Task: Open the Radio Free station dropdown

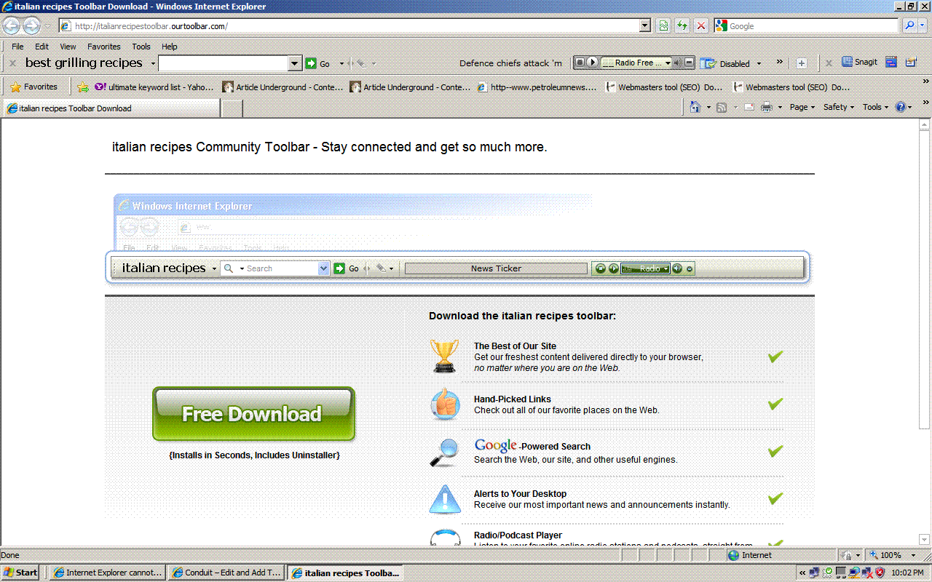Action: [668, 63]
